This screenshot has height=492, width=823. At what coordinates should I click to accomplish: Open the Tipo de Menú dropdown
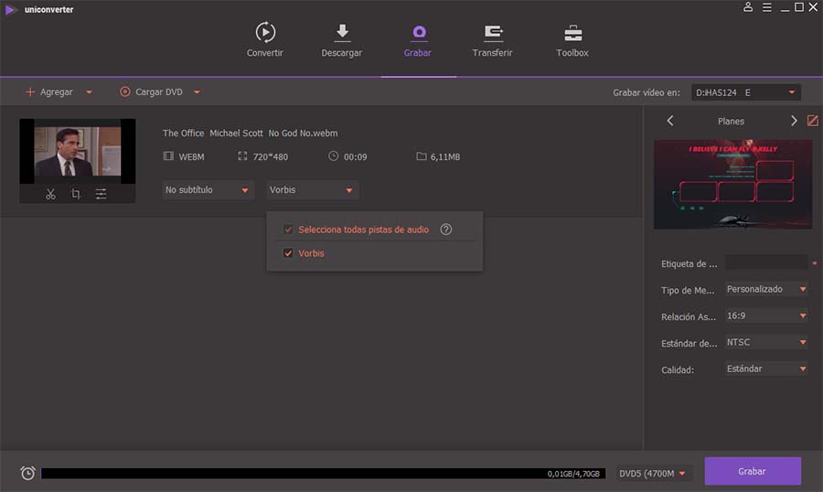coord(766,289)
